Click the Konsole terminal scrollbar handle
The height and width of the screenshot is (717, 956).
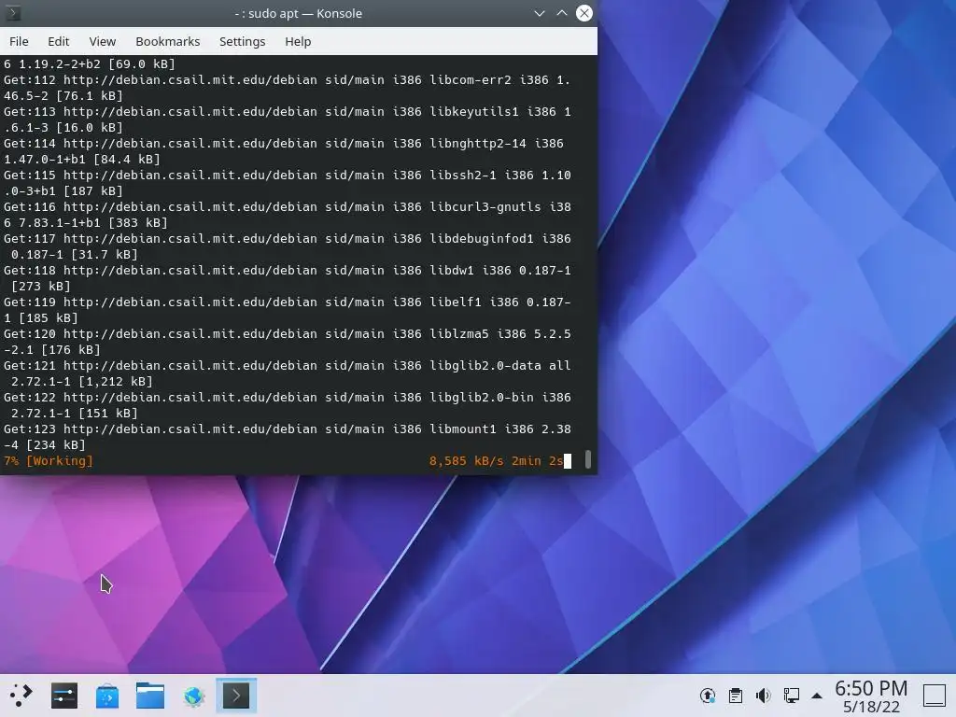click(x=588, y=459)
